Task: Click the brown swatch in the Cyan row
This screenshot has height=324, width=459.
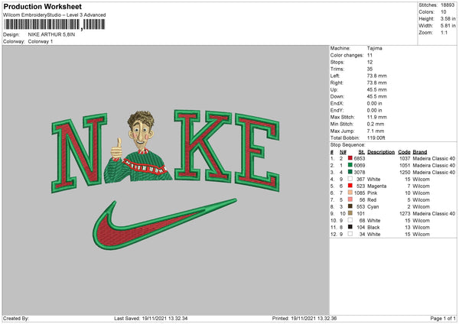Action: pos(350,206)
